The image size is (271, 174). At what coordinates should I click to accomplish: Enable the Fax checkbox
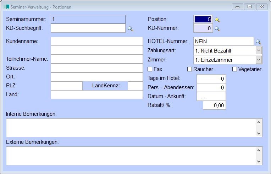[150, 69]
